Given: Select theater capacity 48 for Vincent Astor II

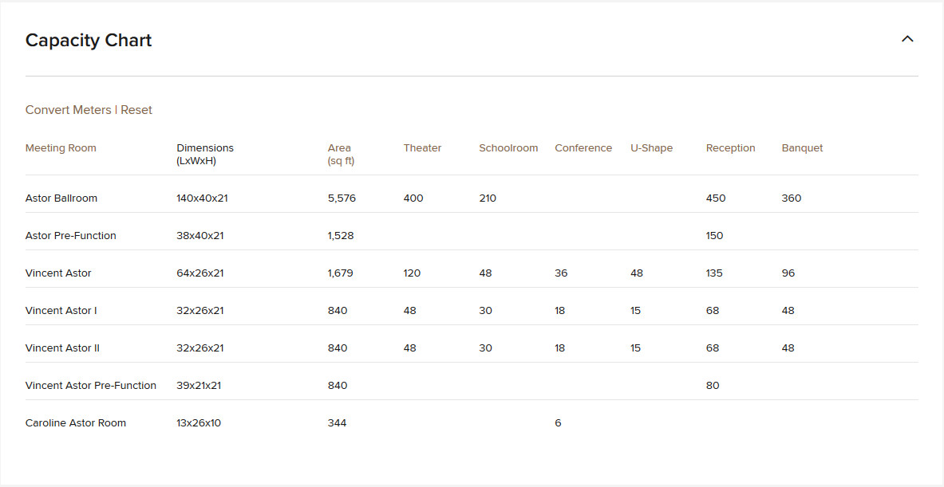Looking at the screenshot, I should tap(410, 348).
